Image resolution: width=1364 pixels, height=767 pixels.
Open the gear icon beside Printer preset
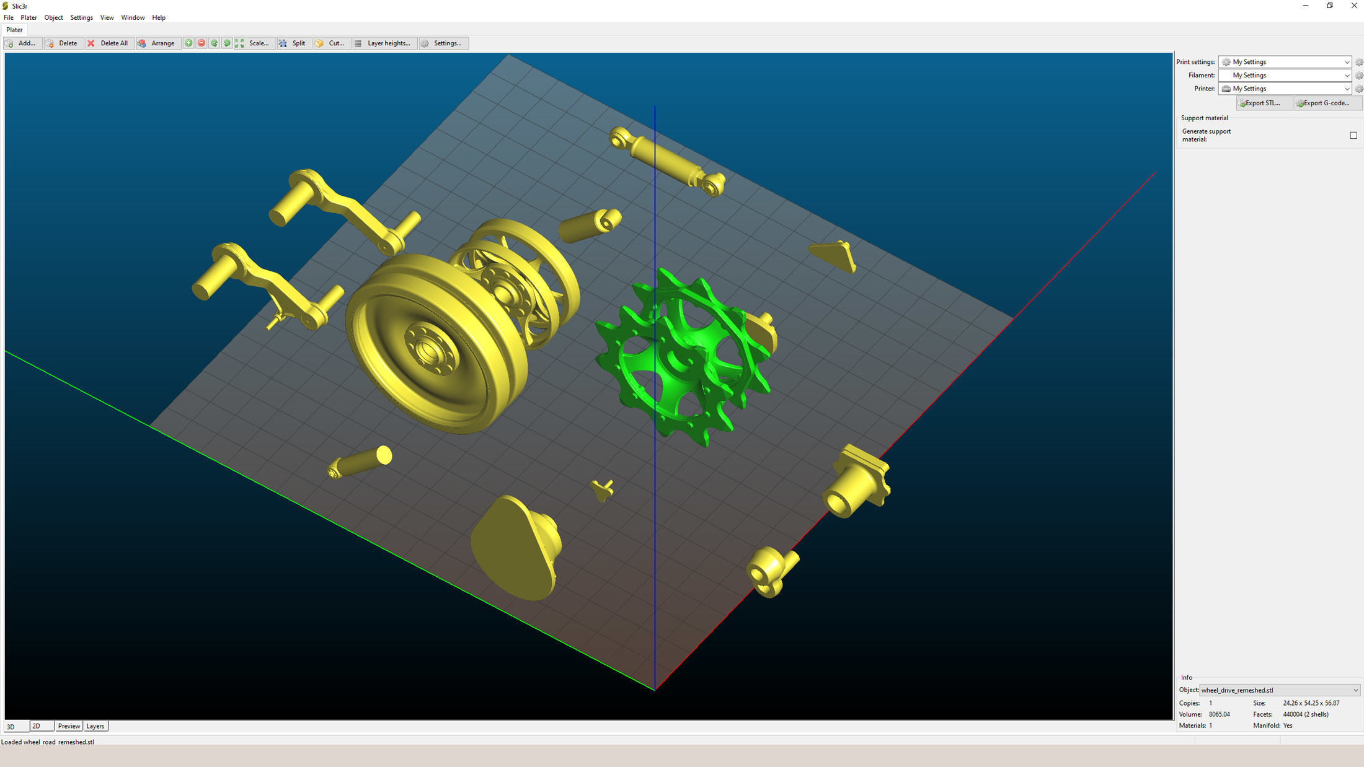click(x=1358, y=89)
